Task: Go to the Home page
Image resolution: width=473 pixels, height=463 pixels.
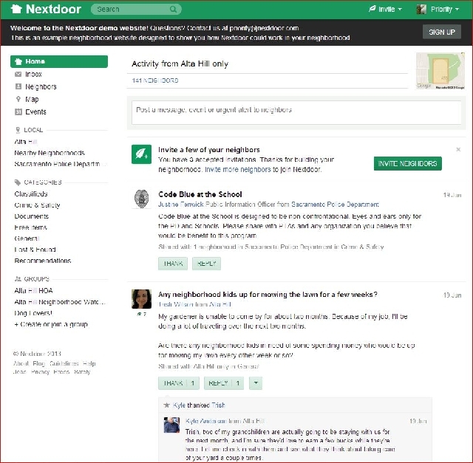Action: [59, 61]
